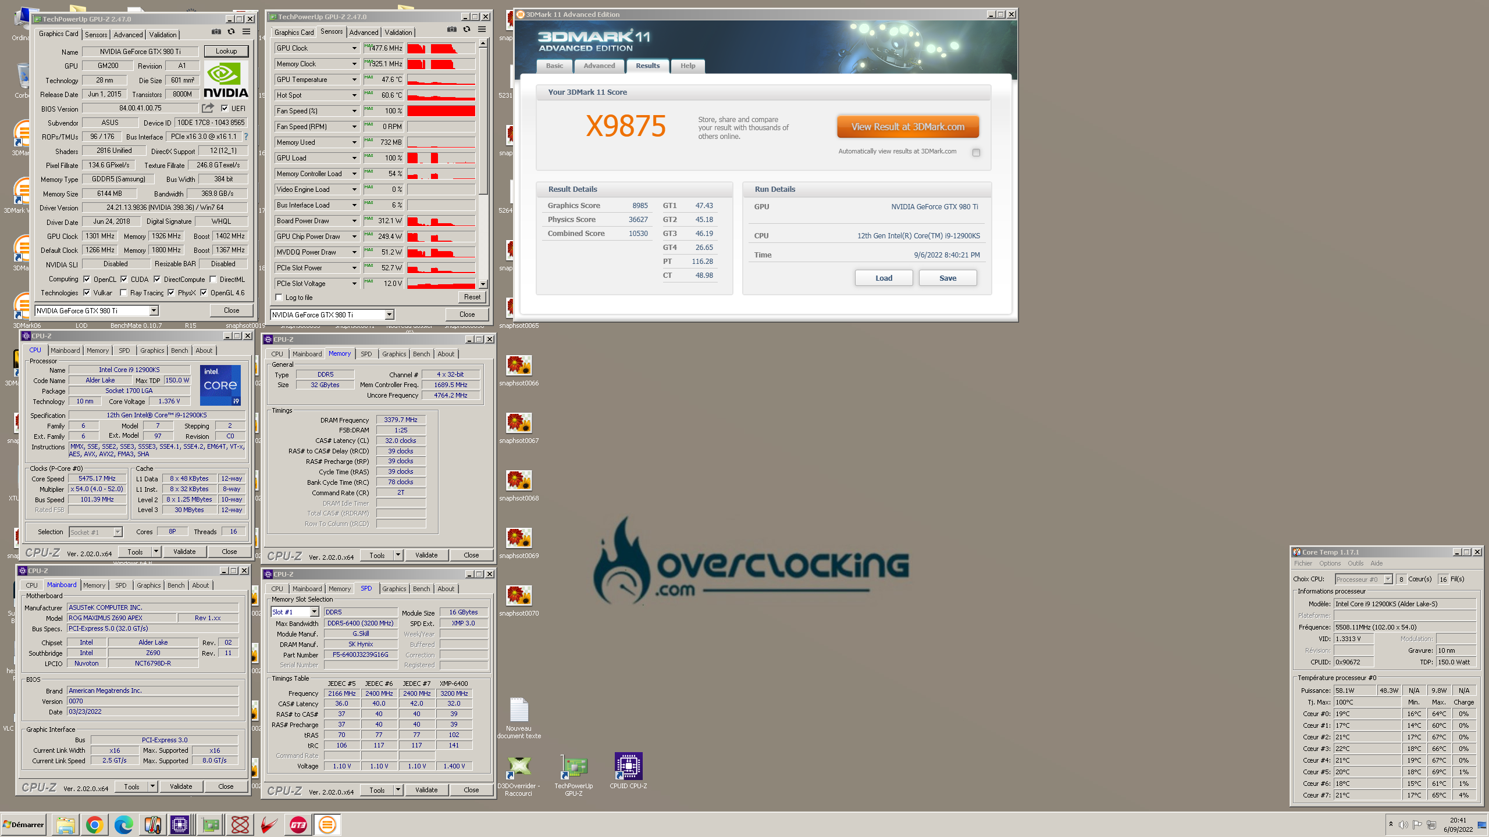Click the orange 3DMark taskbar icon

coord(327,824)
